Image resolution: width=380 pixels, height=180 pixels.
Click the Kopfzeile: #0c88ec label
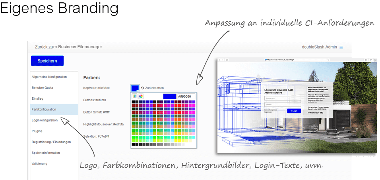pos(97,88)
